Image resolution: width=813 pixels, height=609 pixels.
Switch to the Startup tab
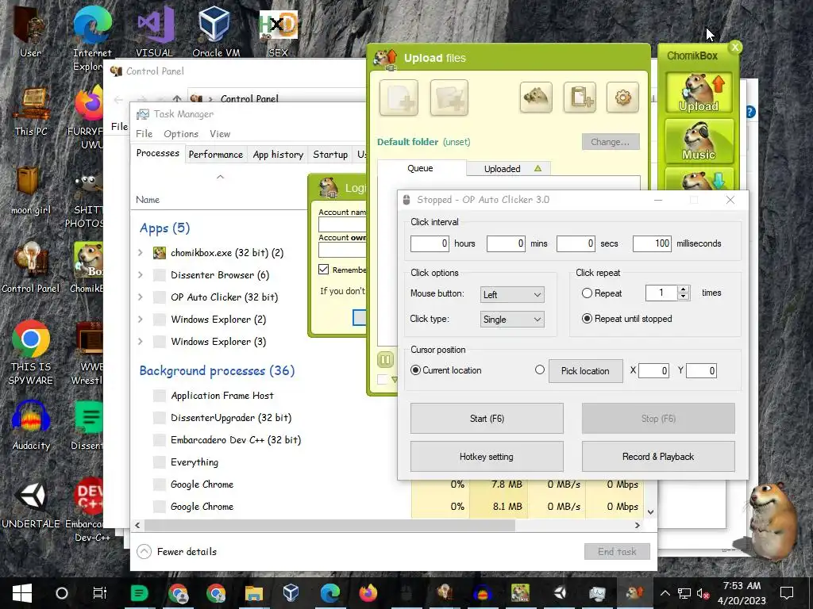tap(330, 155)
